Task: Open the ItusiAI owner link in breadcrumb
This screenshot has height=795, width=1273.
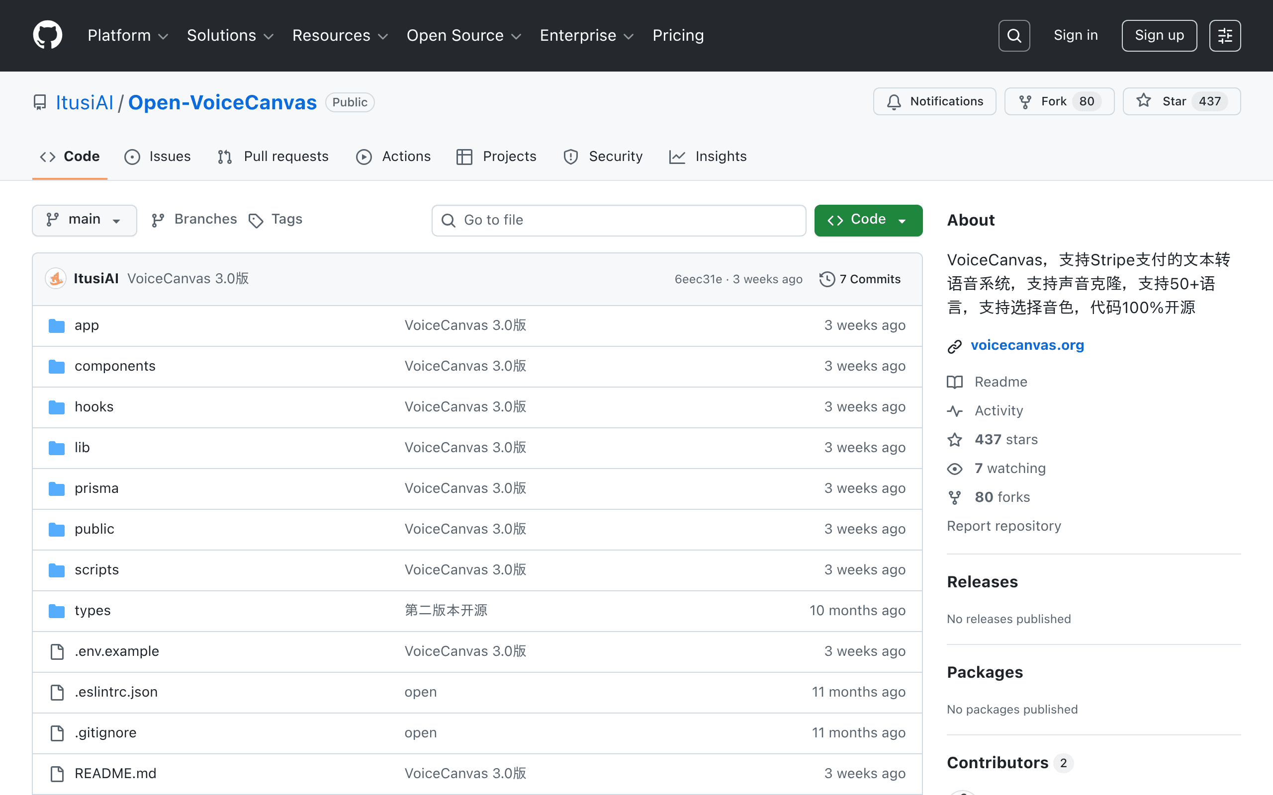Action: point(85,102)
